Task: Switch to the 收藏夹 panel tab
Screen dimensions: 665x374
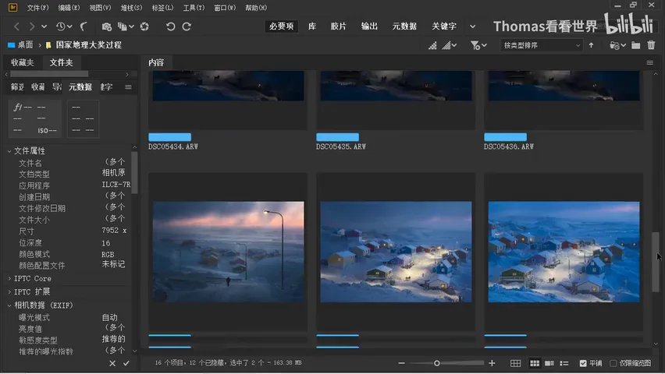Action: click(22, 62)
